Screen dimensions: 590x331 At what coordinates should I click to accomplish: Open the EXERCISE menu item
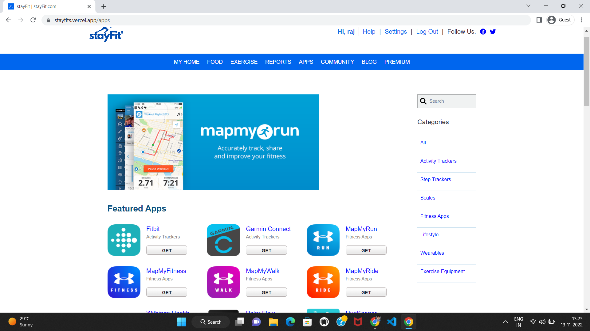pos(244,62)
